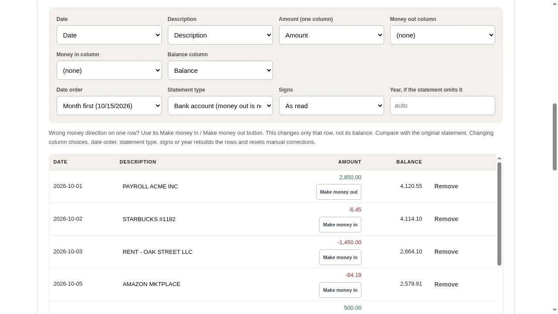Click the amount -1,450.00
The width and height of the screenshot is (558, 314).
pyautogui.click(x=349, y=242)
